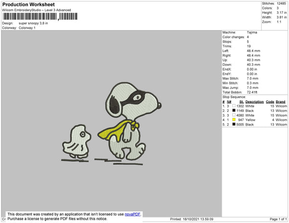Click the 'Stops:' label
The height and width of the screenshot is (223, 289).
pyautogui.click(x=227, y=42)
